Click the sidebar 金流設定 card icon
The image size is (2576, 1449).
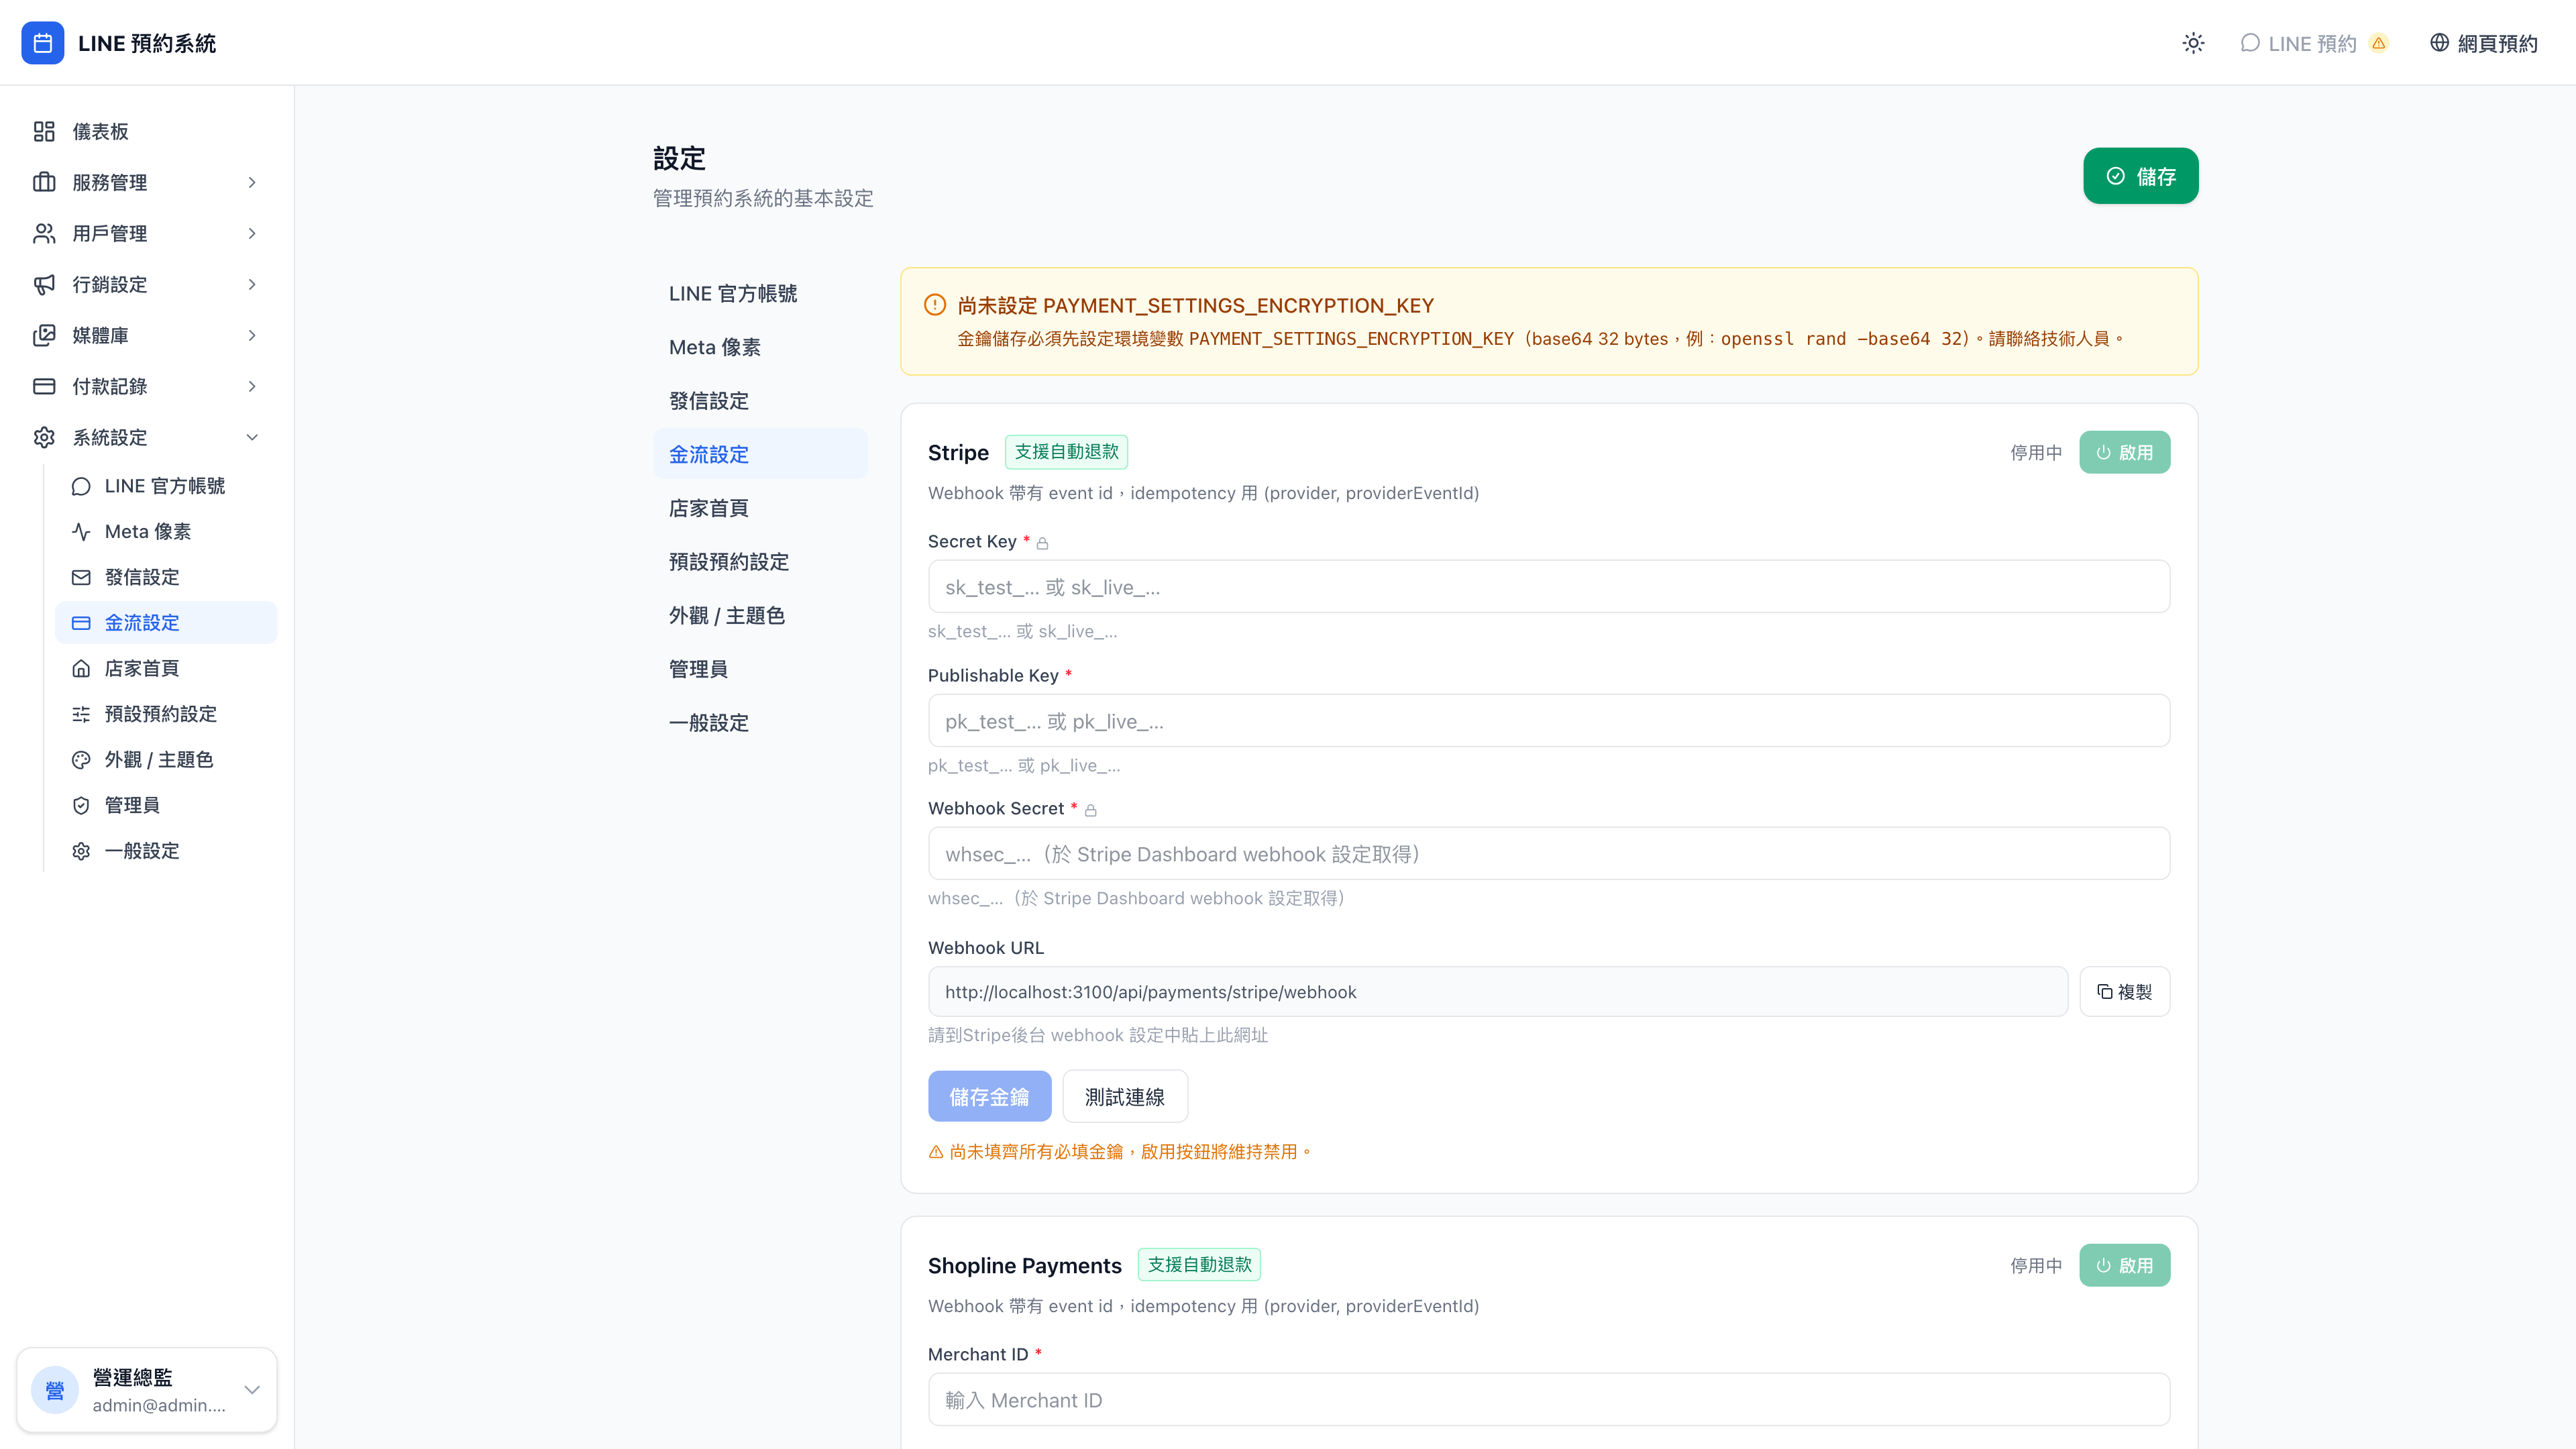click(x=81, y=623)
